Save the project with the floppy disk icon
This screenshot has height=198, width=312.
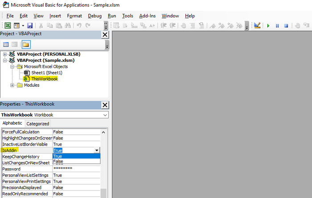(30, 26)
